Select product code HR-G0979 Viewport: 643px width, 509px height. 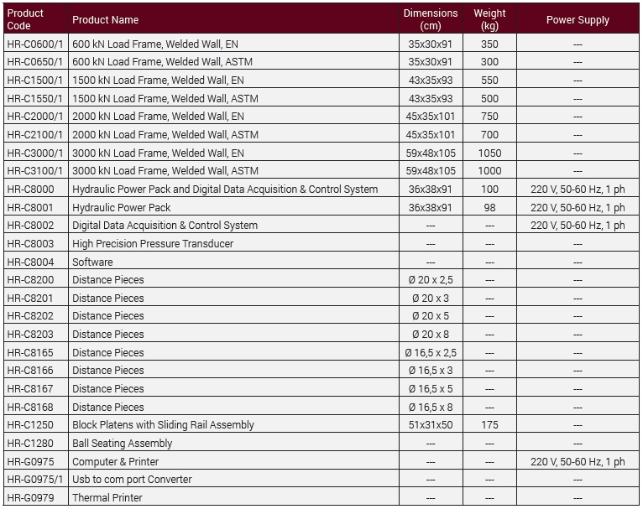[30, 497]
